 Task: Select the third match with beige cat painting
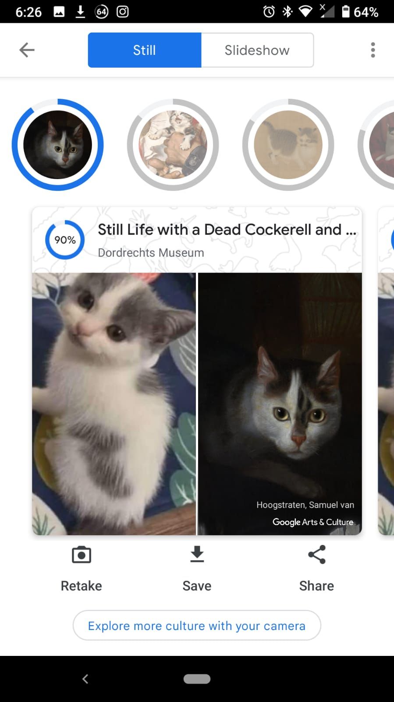tap(288, 145)
